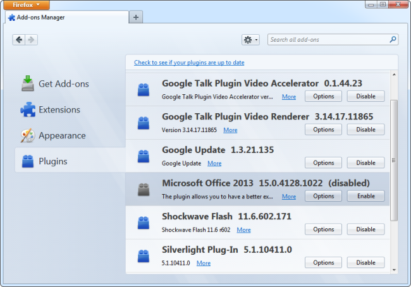Open Options for Silverlight Plug-In
This screenshot has width=411, height=287.
(323, 262)
